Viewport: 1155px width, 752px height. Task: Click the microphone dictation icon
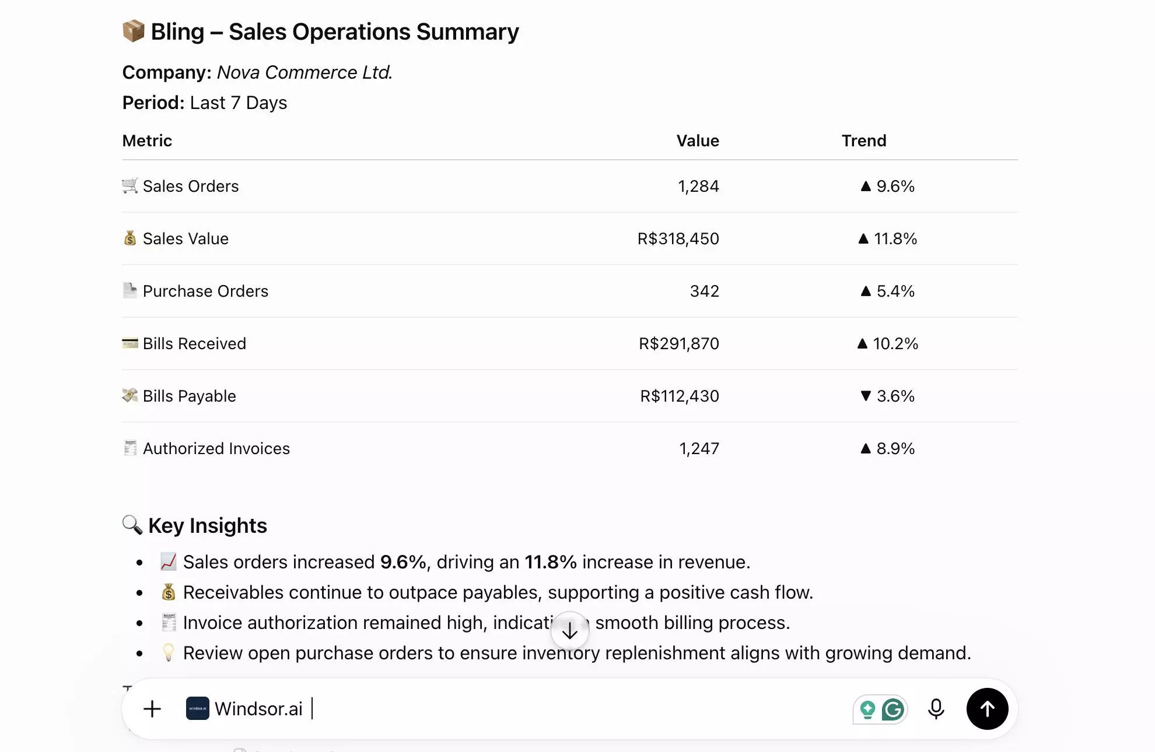point(936,709)
